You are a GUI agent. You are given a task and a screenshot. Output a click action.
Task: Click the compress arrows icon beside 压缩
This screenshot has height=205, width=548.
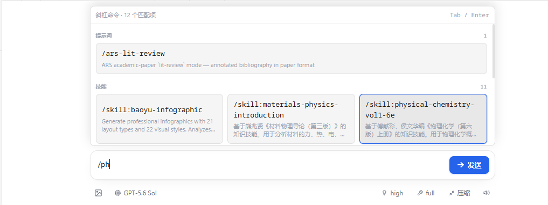click(x=452, y=193)
